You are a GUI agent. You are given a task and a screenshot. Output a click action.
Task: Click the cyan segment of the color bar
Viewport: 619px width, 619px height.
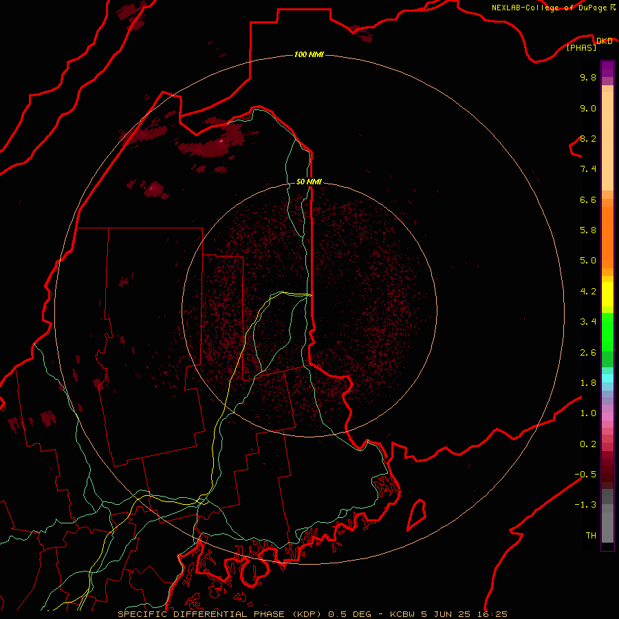tap(607, 378)
